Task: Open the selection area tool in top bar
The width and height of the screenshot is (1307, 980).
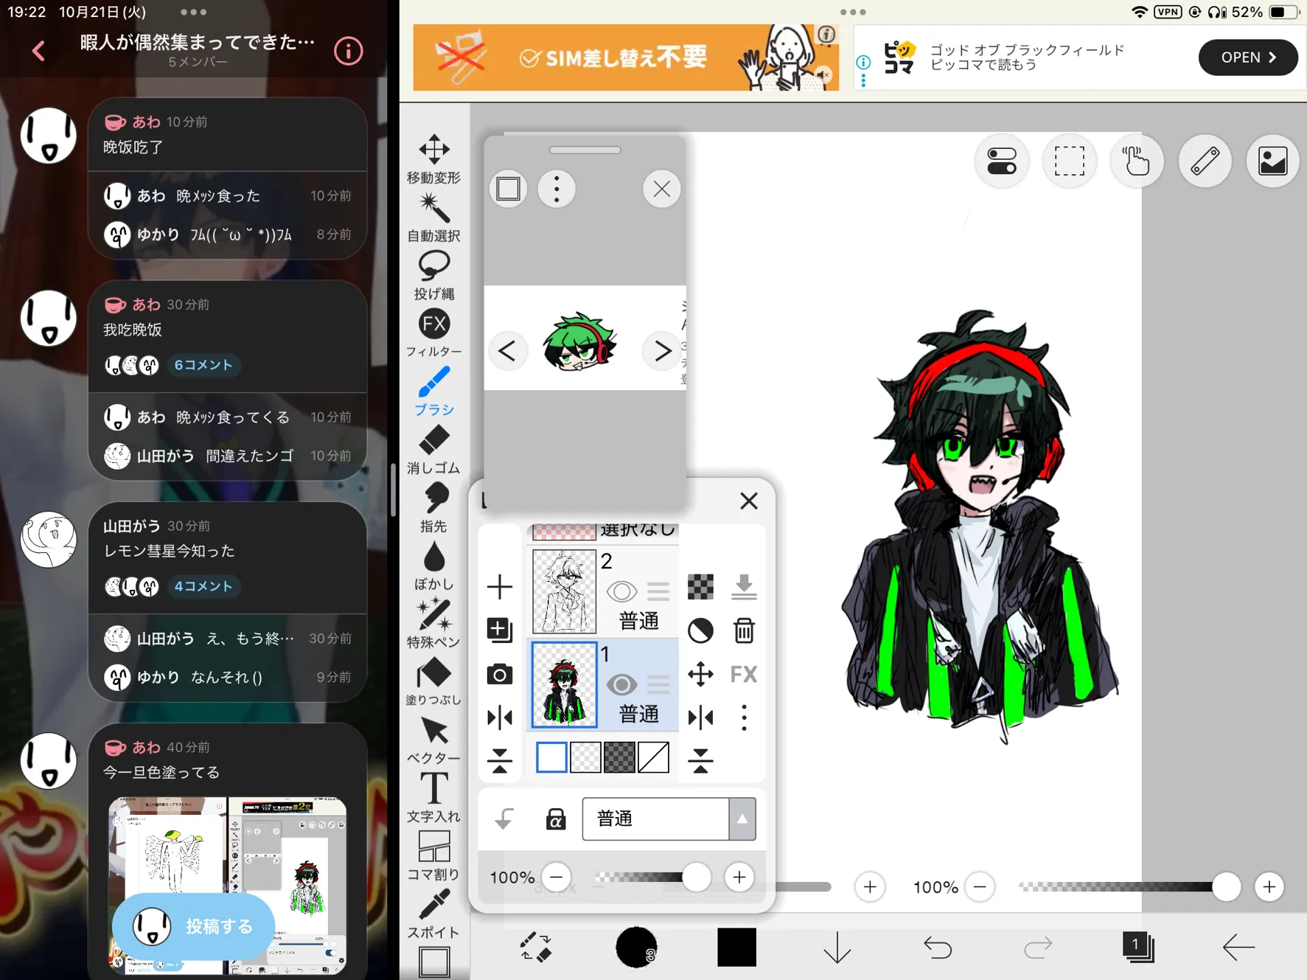Action: (x=1069, y=161)
